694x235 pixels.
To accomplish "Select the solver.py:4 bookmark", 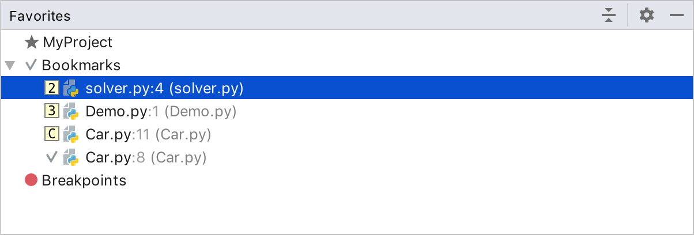I will (x=164, y=88).
